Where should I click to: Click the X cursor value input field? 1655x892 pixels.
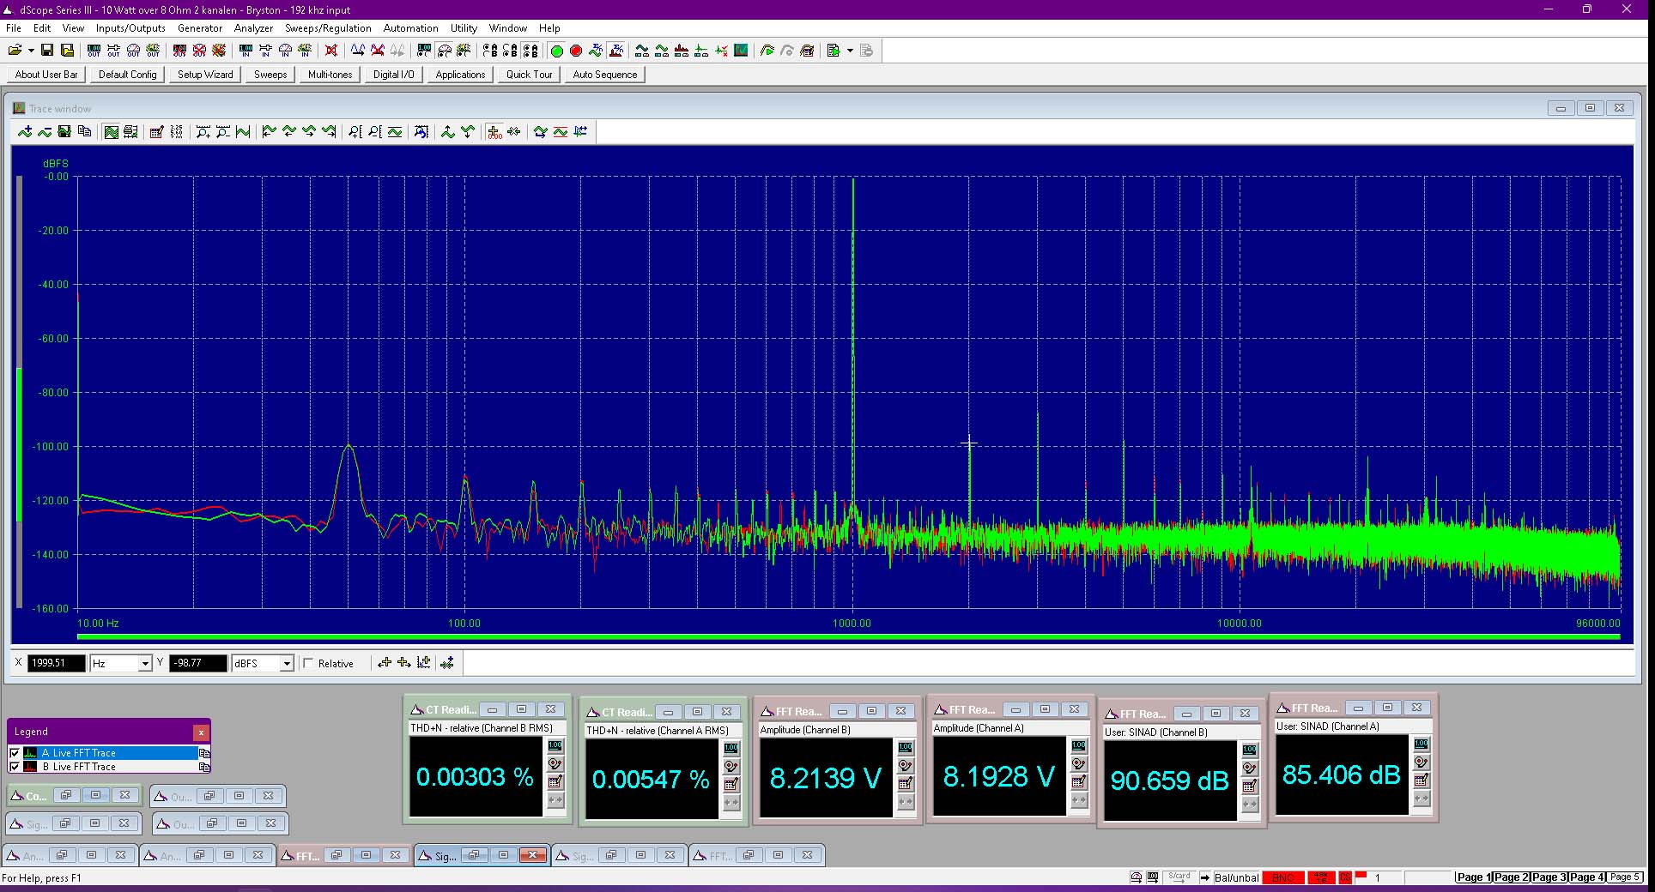pos(57,663)
